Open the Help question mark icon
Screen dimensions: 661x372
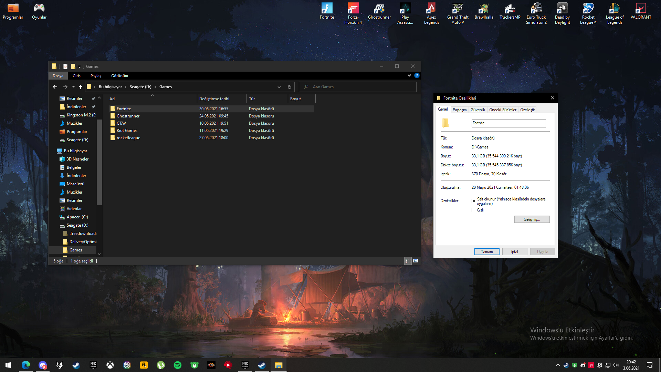[417, 75]
